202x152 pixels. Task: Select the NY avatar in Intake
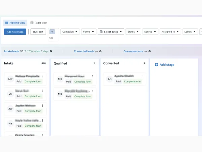(x=10, y=124)
